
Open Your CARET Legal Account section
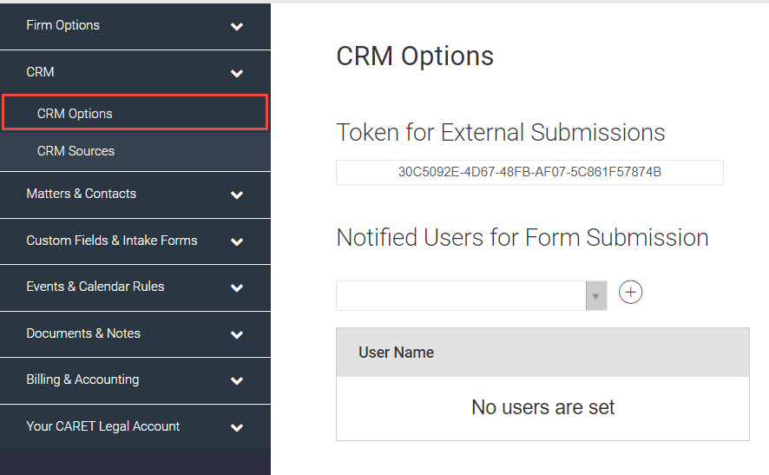point(135,427)
